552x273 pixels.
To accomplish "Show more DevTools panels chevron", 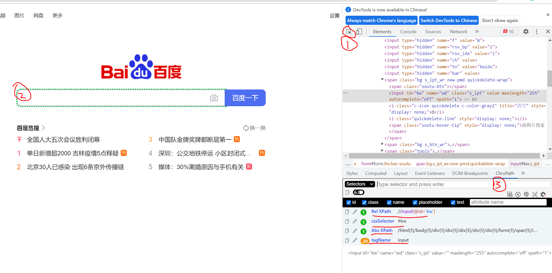I will click(477, 31).
